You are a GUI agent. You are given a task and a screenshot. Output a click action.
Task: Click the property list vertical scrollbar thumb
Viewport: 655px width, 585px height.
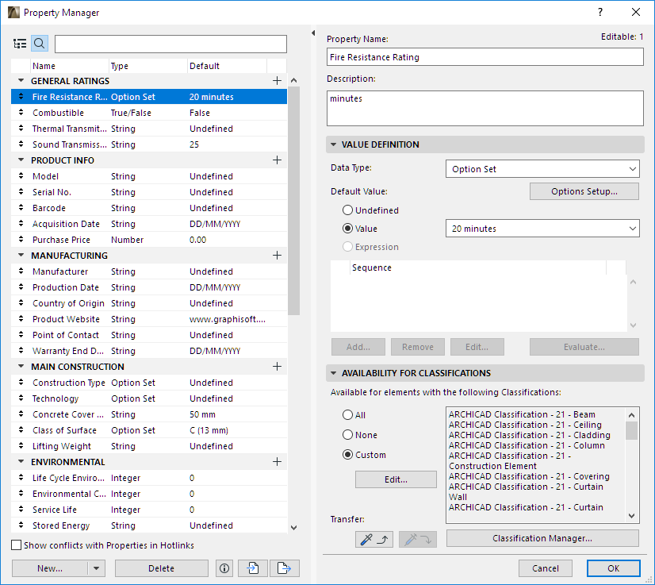click(293, 201)
